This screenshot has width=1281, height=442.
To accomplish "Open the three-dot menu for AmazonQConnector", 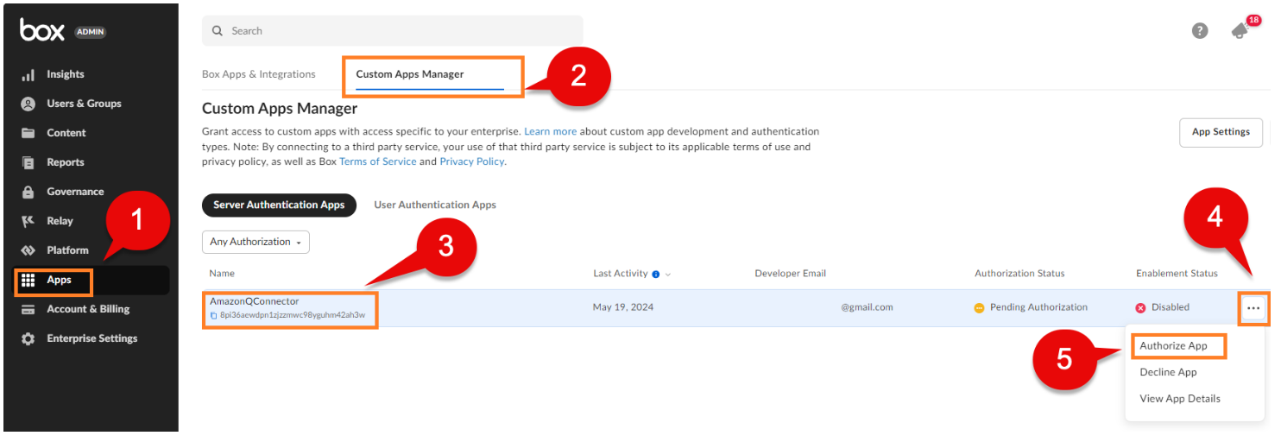I will coord(1253,309).
